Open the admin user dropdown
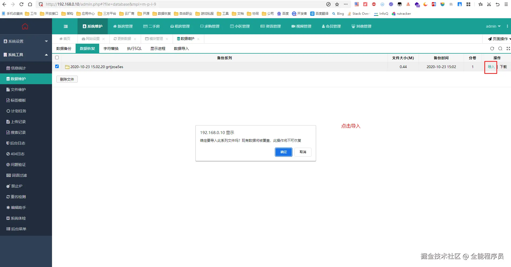This screenshot has height=267, width=511. coord(493,26)
